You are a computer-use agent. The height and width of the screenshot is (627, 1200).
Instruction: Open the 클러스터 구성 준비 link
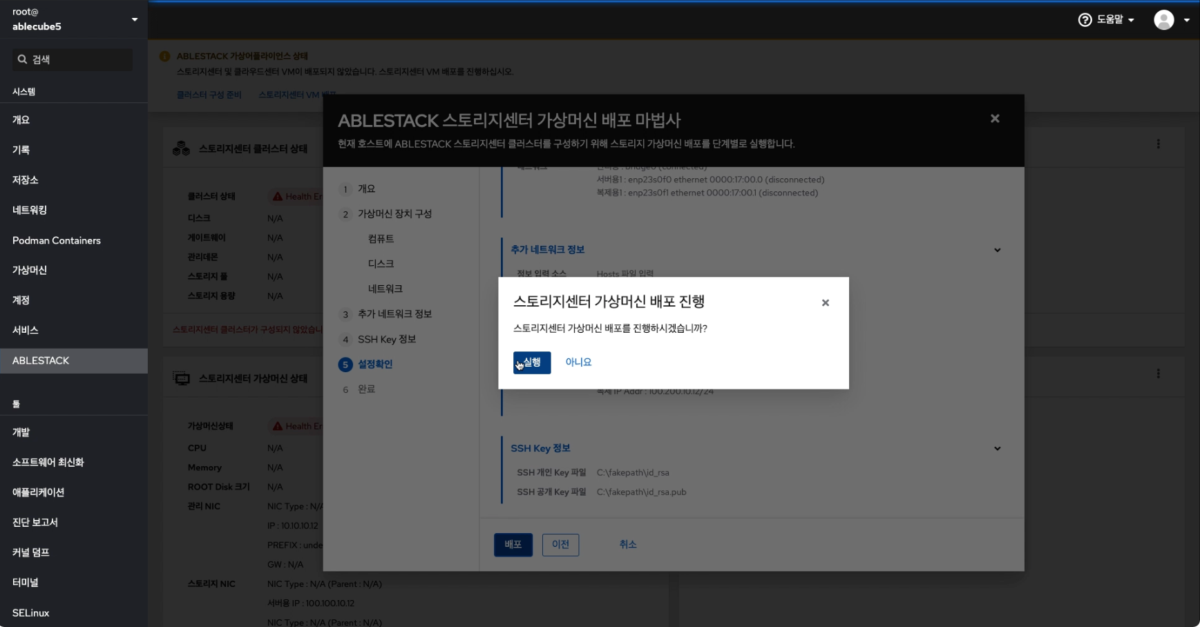coord(209,95)
